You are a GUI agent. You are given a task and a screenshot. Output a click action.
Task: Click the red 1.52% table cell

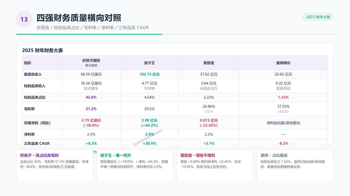[x=283, y=97]
